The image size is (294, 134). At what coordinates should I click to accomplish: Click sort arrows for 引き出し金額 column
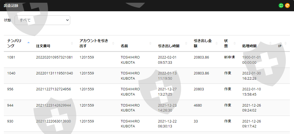(x=217, y=43)
